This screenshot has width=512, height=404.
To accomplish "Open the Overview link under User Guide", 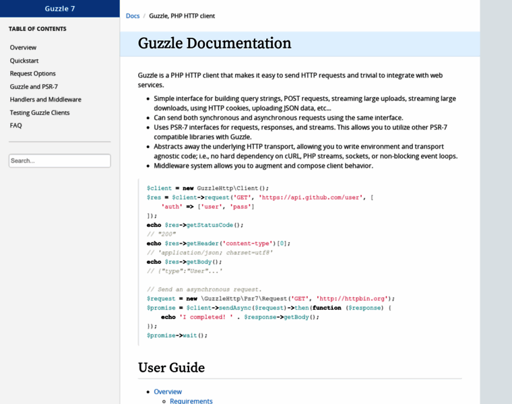I will (168, 392).
